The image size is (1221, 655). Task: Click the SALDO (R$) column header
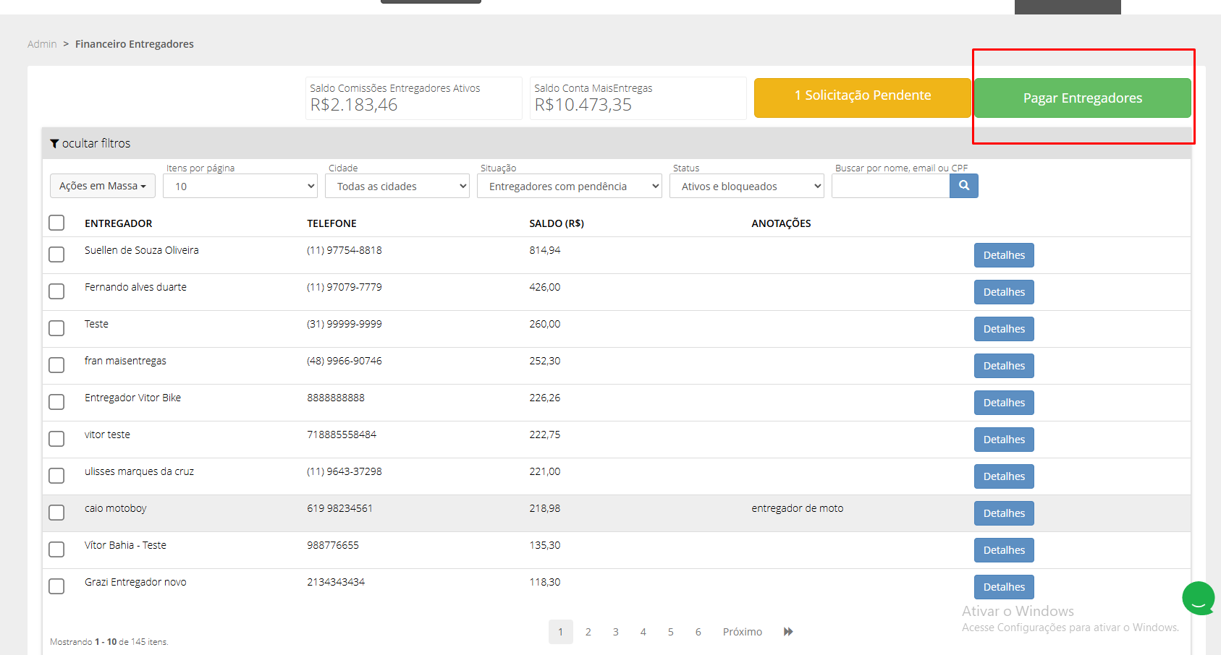point(557,223)
